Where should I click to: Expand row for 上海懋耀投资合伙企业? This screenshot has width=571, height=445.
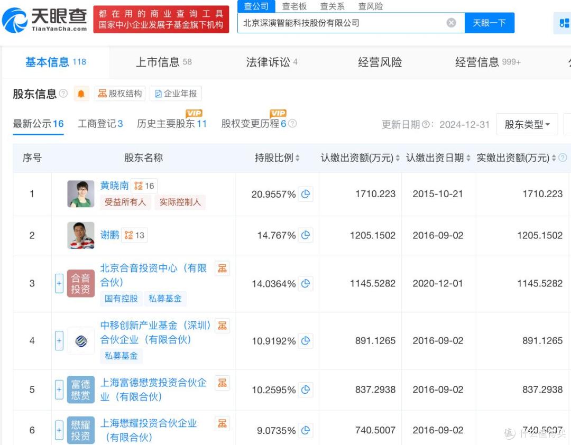pos(59,430)
